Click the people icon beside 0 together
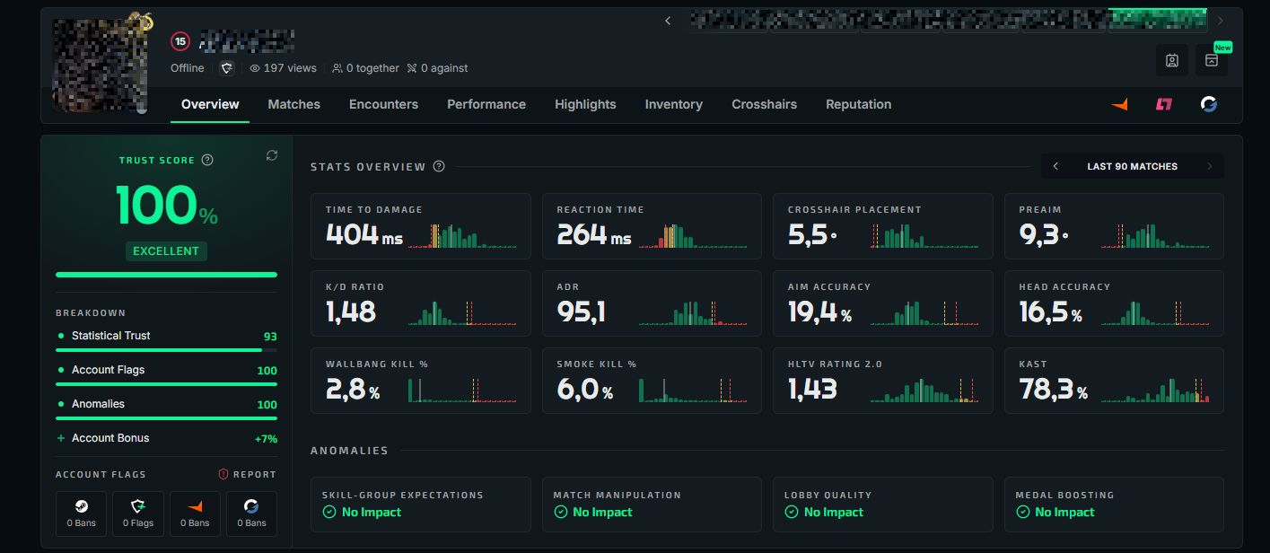 [x=337, y=68]
